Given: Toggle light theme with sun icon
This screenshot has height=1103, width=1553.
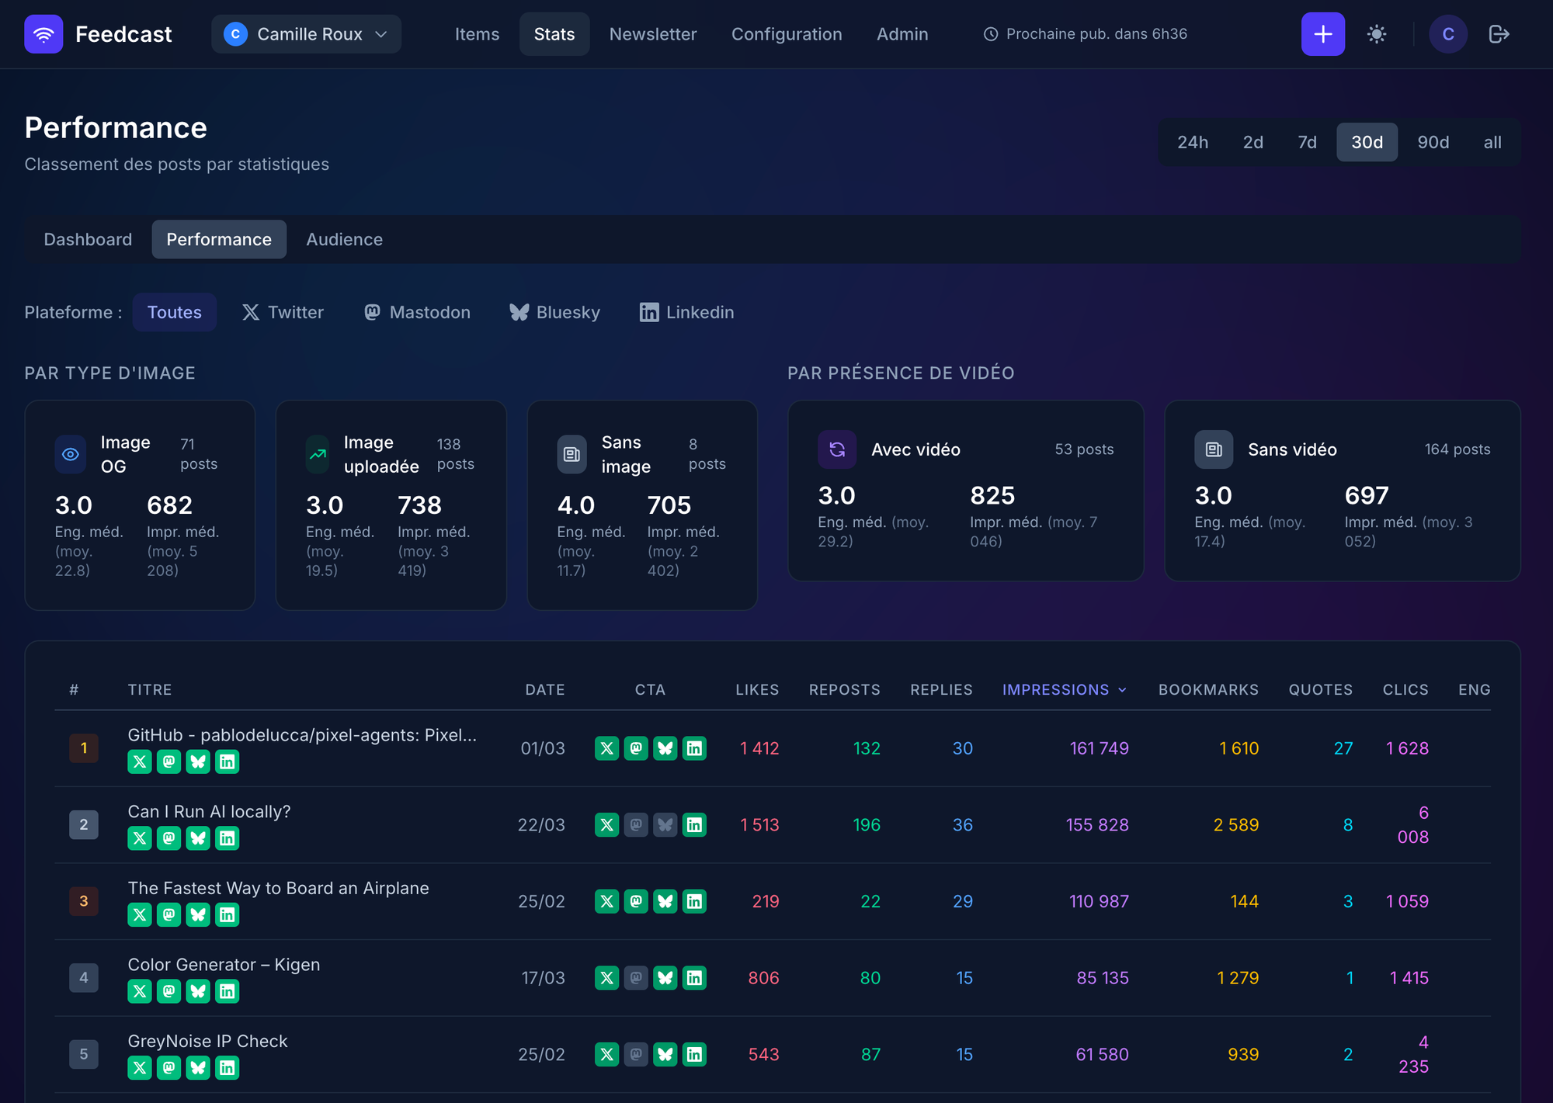Looking at the screenshot, I should pos(1377,34).
